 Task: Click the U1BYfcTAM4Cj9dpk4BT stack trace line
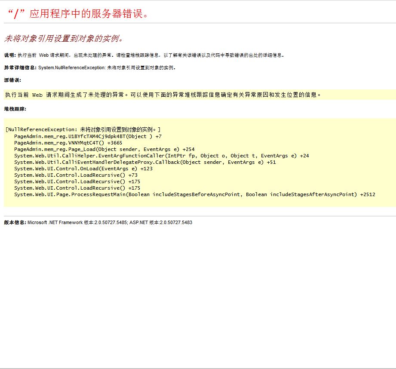pos(88,136)
